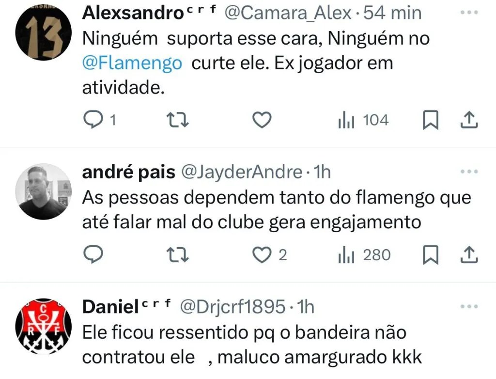
Task: Reply to andré pais's tweet
Action: point(93,255)
